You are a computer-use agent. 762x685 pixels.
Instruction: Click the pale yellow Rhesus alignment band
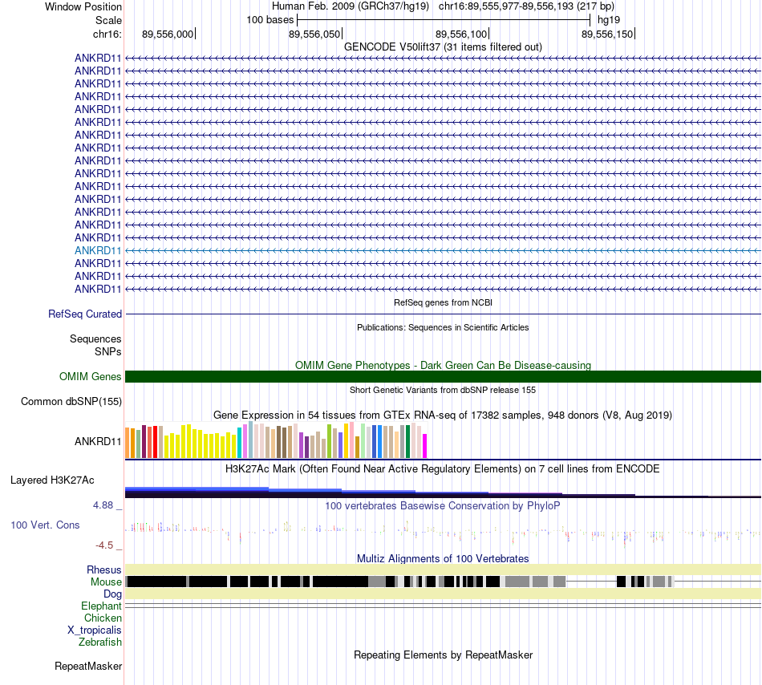point(444,569)
